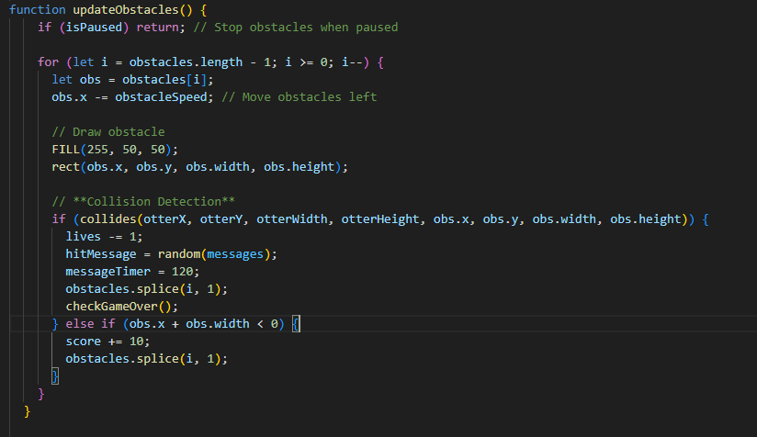Click the 'Move obstacles left' comment
Screen dimensions: 757x437
point(300,96)
